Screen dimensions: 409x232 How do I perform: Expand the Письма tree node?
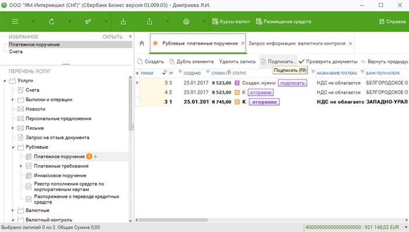click(12, 128)
